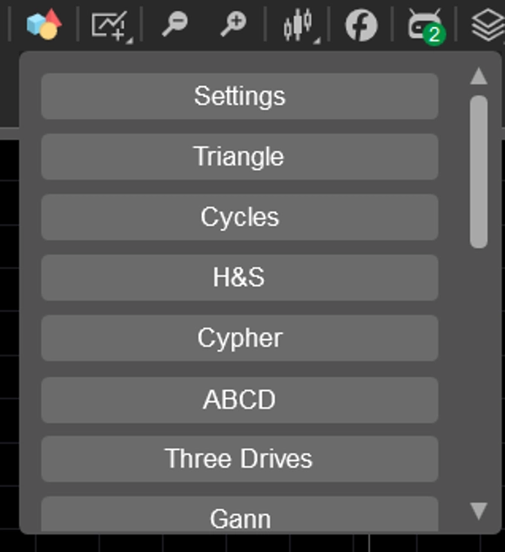Click the add chart drawing icon
505x552 pixels.
pos(110,25)
